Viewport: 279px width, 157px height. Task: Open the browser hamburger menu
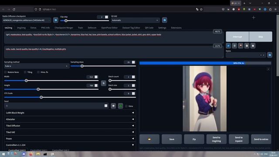(x=276, y=9)
